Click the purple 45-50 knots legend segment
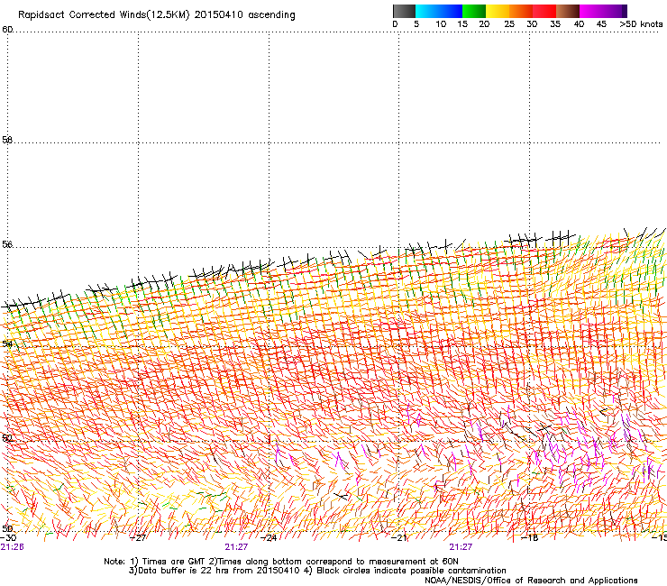The height and width of the screenshot is (586, 667). pos(615,11)
